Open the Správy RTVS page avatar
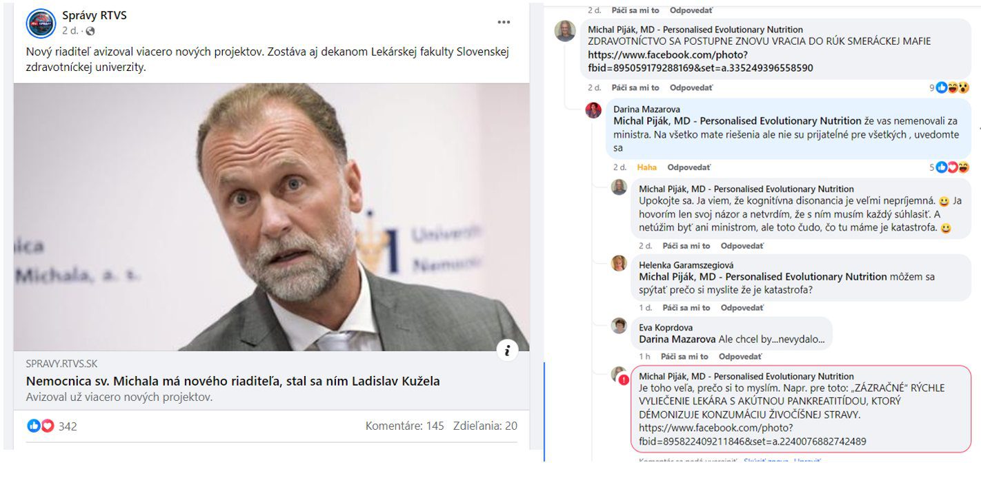Viewport: 981px width, 478px height. coord(41,23)
